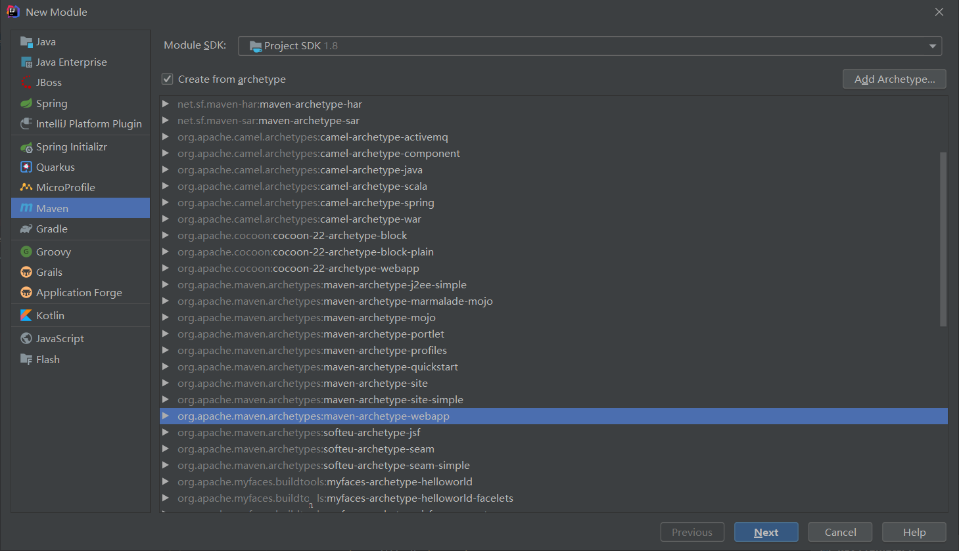The height and width of the screenshot is (551, 959).
Task: Click the Kotlin icon
Action: (x=26, y=315)
